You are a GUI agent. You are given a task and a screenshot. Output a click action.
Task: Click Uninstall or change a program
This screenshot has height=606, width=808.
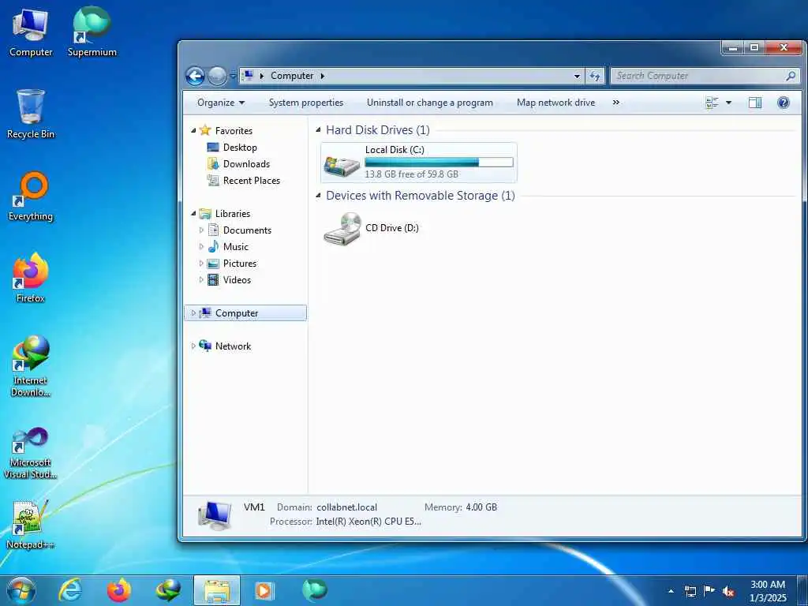[430, 103]
